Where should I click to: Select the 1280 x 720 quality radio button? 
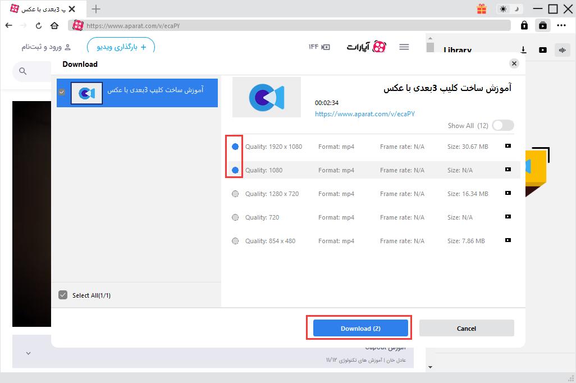[x=235, y=194]
